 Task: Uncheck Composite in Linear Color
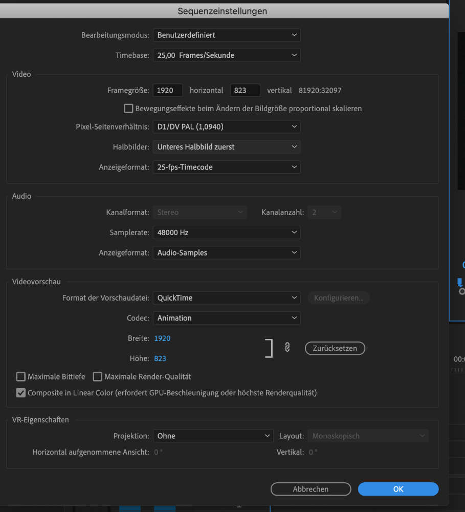pyautogui.click(x=21, y=393)
